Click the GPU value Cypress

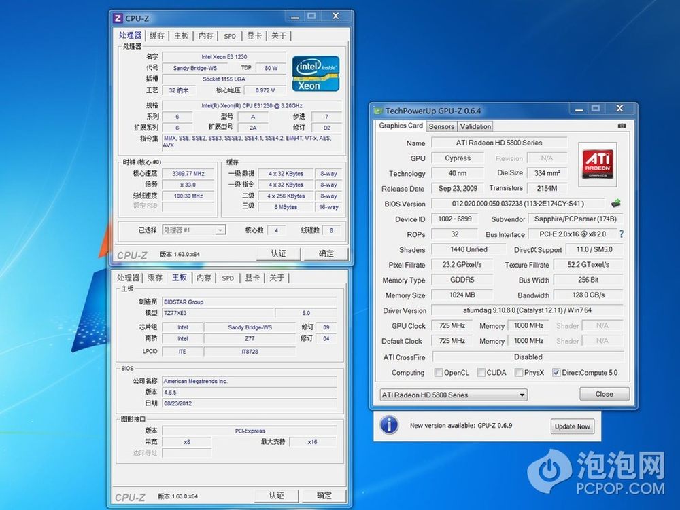[x=458, y=158]
